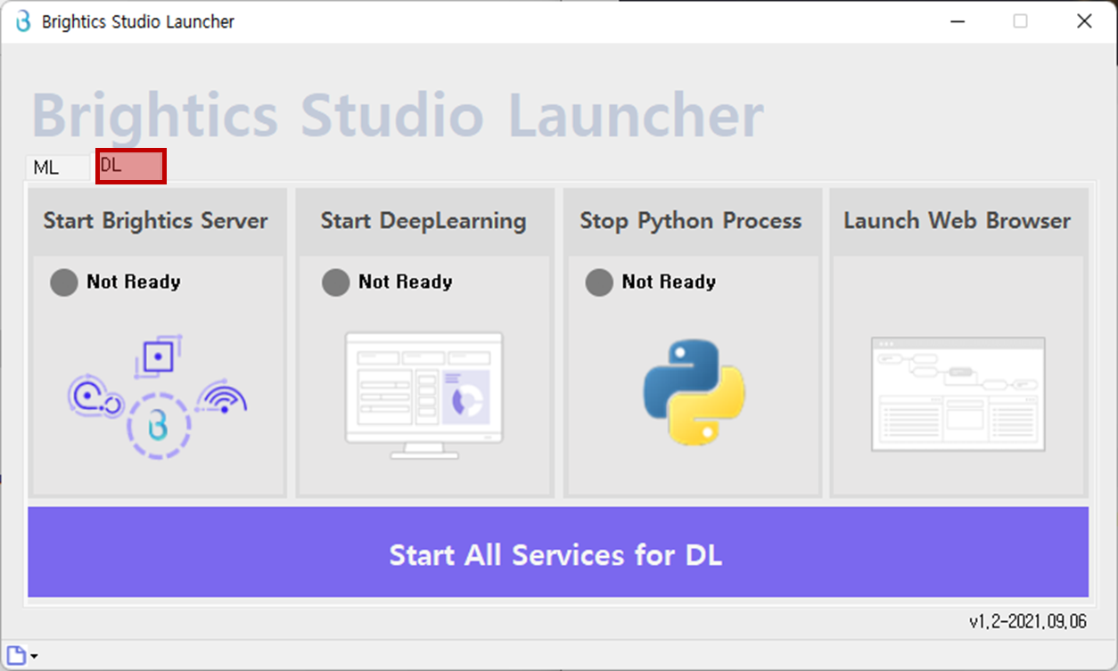
Task: Click the DeepLearning monitor dashboard icon
Action: (424, 396)
